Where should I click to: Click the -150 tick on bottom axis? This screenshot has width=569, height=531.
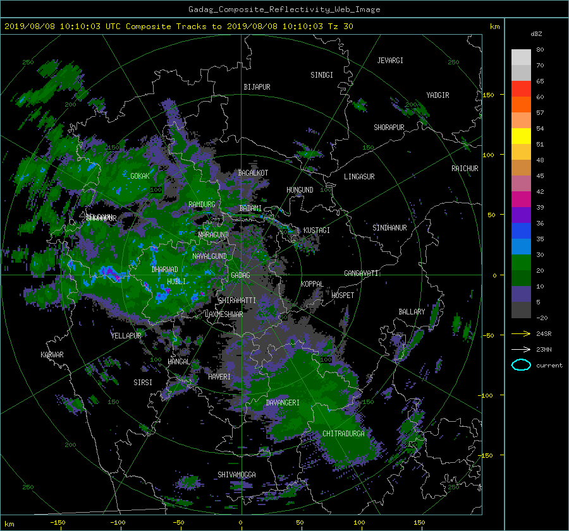58,522
